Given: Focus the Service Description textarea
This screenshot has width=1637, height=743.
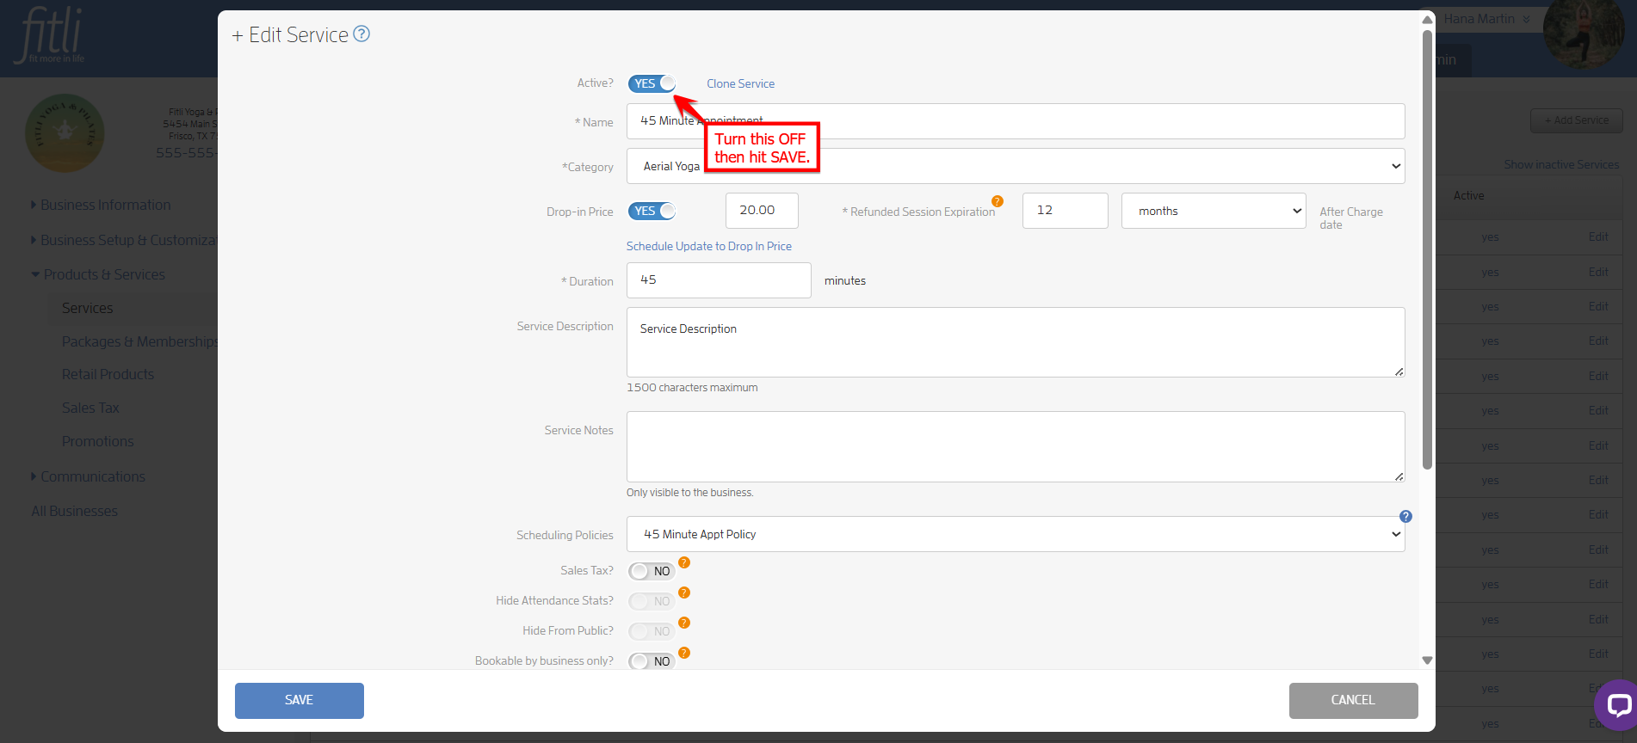Looking at the screenshot, I should [1016, 342].
